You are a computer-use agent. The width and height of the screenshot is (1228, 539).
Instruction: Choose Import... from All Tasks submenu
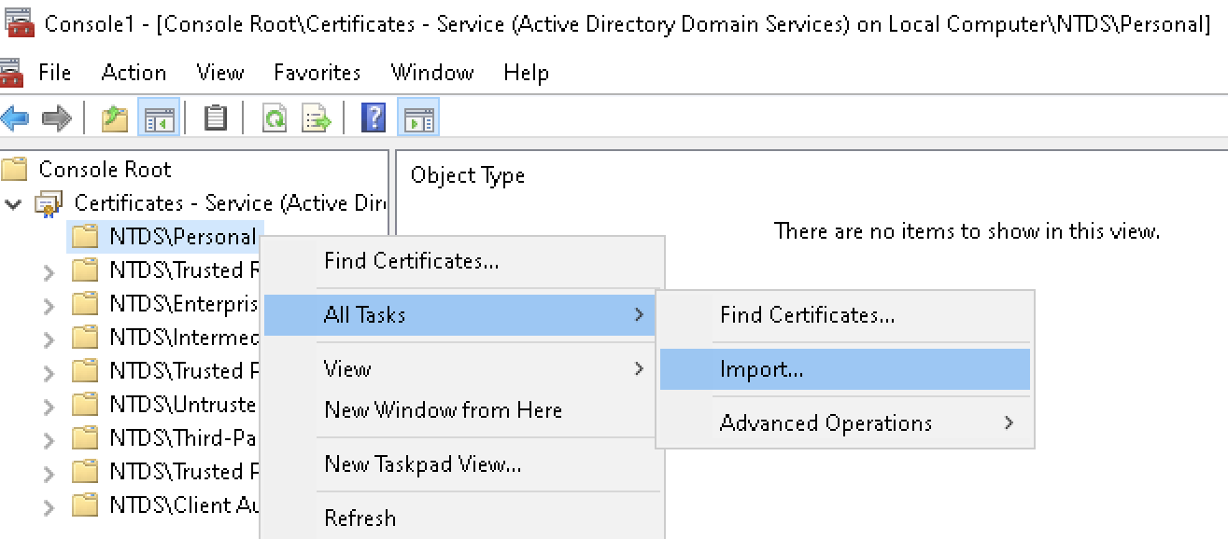click(x=761, y=370)
